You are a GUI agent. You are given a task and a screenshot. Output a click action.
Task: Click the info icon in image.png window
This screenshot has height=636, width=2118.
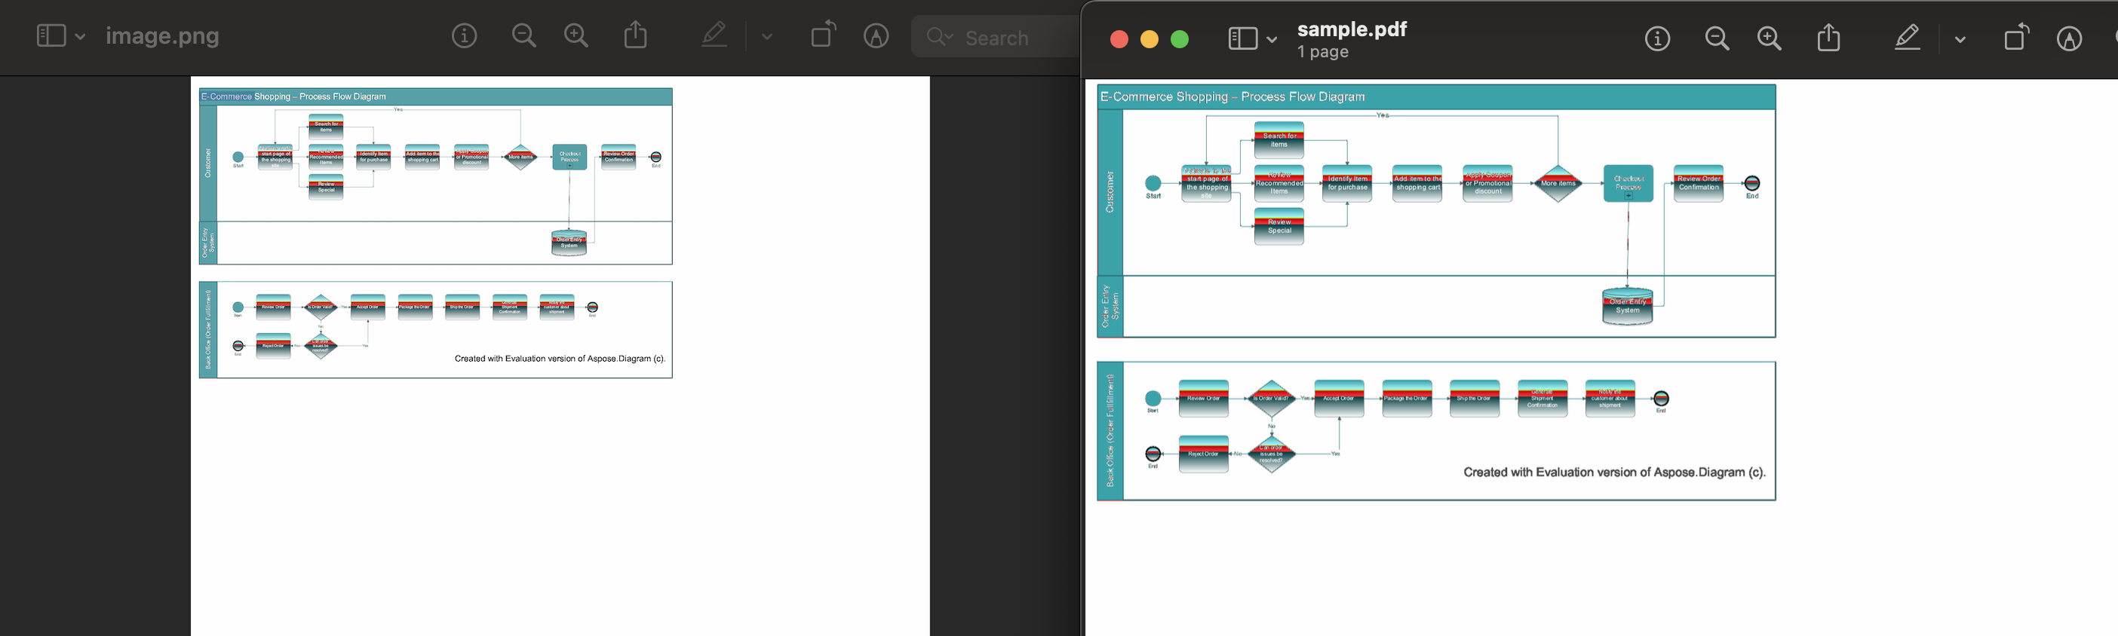pos(464,36)
